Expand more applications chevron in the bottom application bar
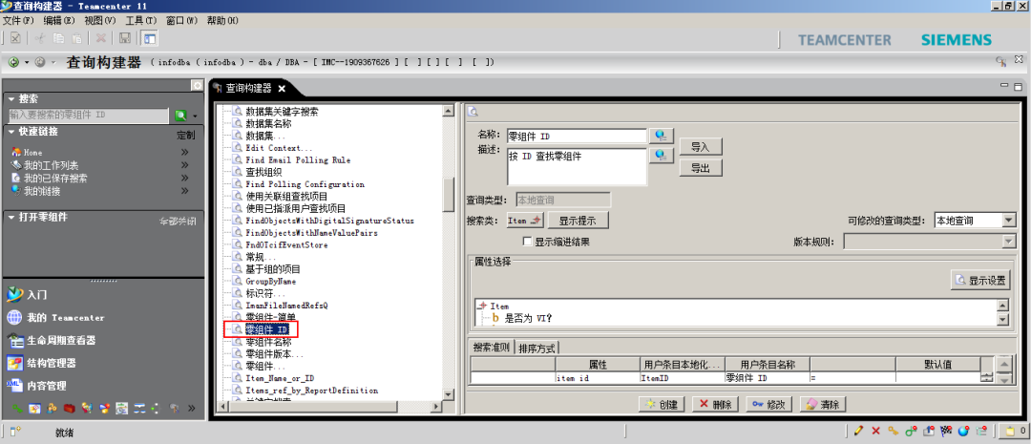1031x444 pixels. click(x=191, y=409)
